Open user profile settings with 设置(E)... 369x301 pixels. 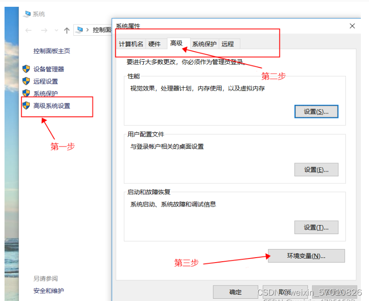click(x=316, y=169)
